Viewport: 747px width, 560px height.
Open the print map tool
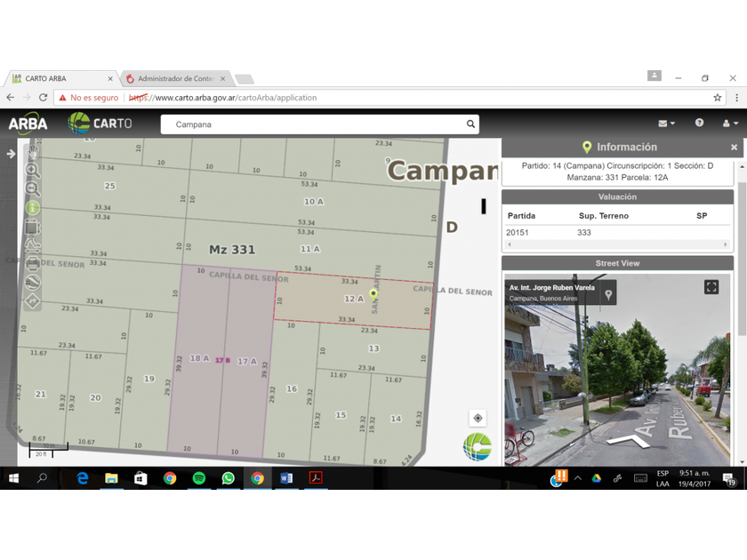33,263
